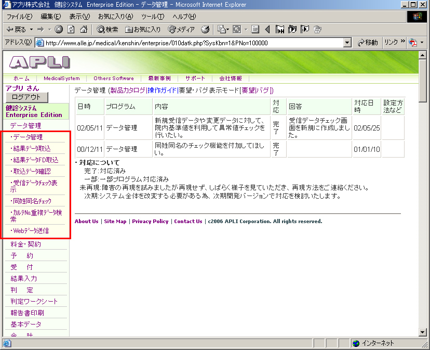Screen dimensions: 430x350
Task: Click the MedicalSystem navigation tab
Action: 61,79
